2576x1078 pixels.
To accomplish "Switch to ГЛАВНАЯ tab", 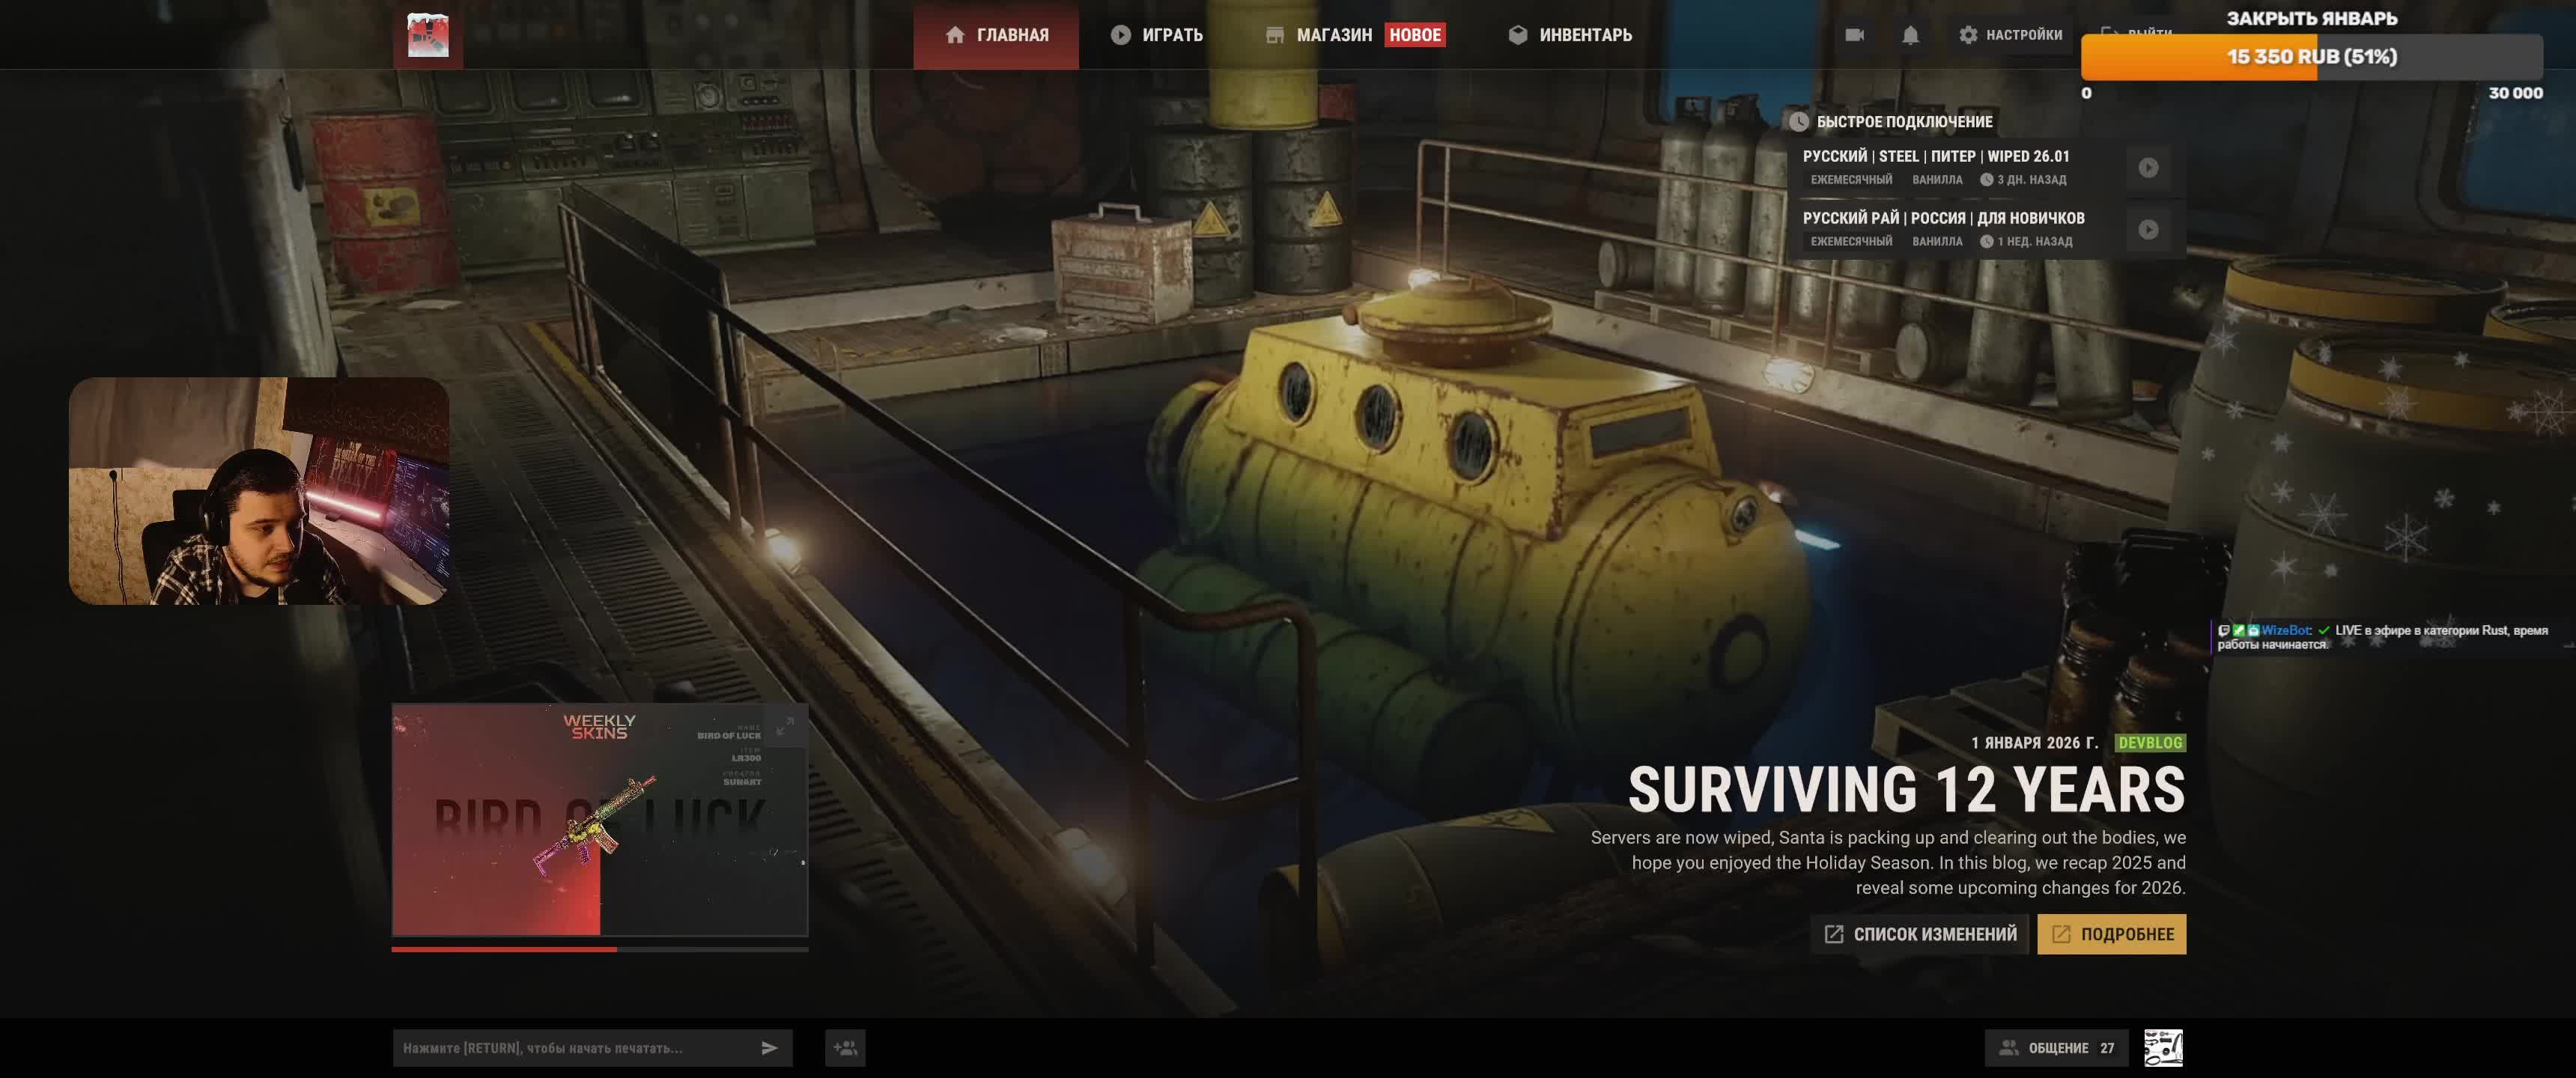I will 996,35.
